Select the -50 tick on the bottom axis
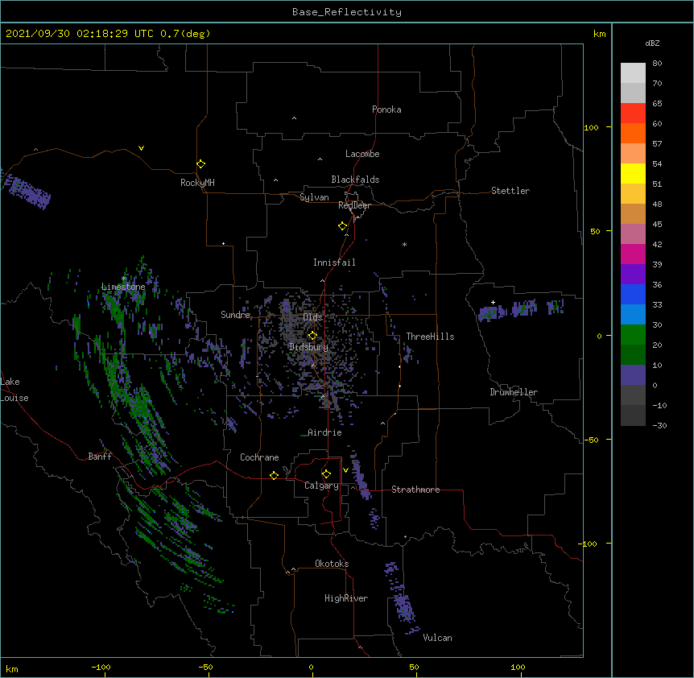The width and height of the screenshot is (694, 678). coord(205,667)
